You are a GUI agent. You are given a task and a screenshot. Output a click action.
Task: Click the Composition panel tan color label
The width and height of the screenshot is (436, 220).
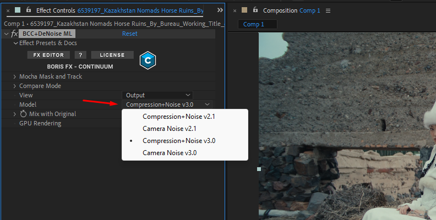pyautogui.click(x=244, y=10)
